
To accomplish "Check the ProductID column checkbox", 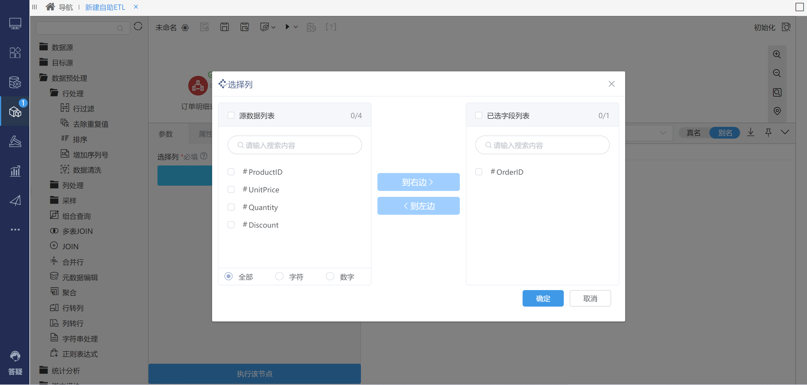I will (231, 172).
